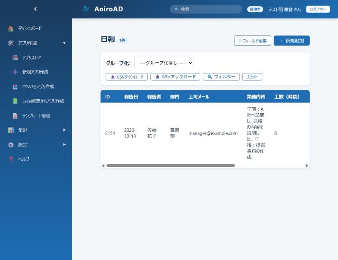This screenshot has width=338, height=260.
Task: Click the ログアウト button
Action: (318, 9)
